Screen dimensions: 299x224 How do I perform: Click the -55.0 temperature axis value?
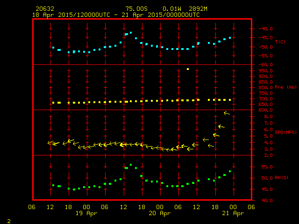tap(266, 56)
